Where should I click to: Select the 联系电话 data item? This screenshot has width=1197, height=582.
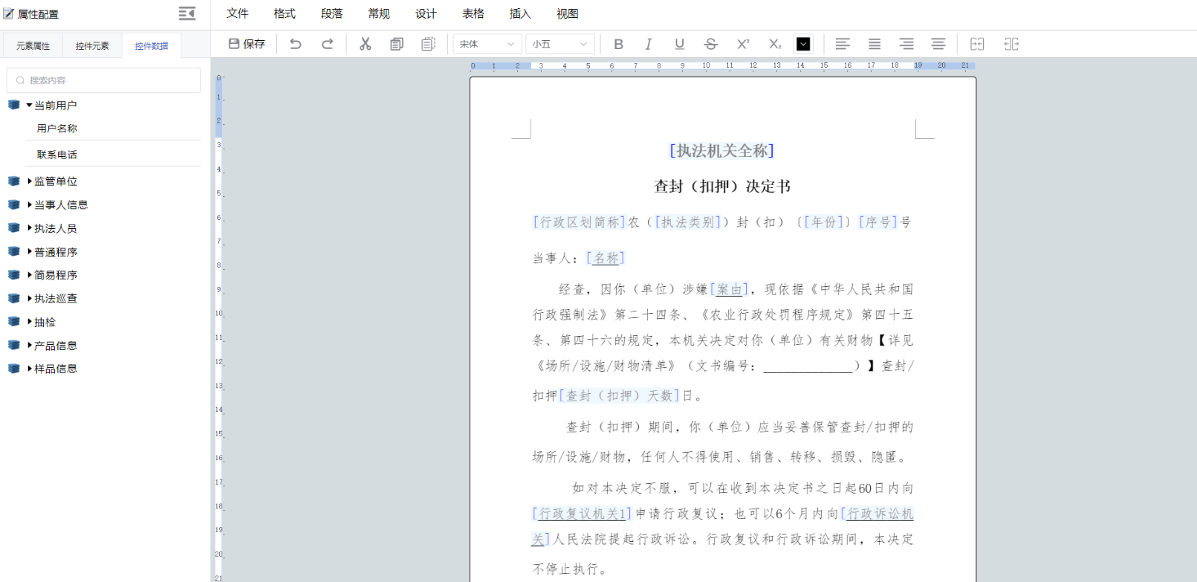coord(57,155)
